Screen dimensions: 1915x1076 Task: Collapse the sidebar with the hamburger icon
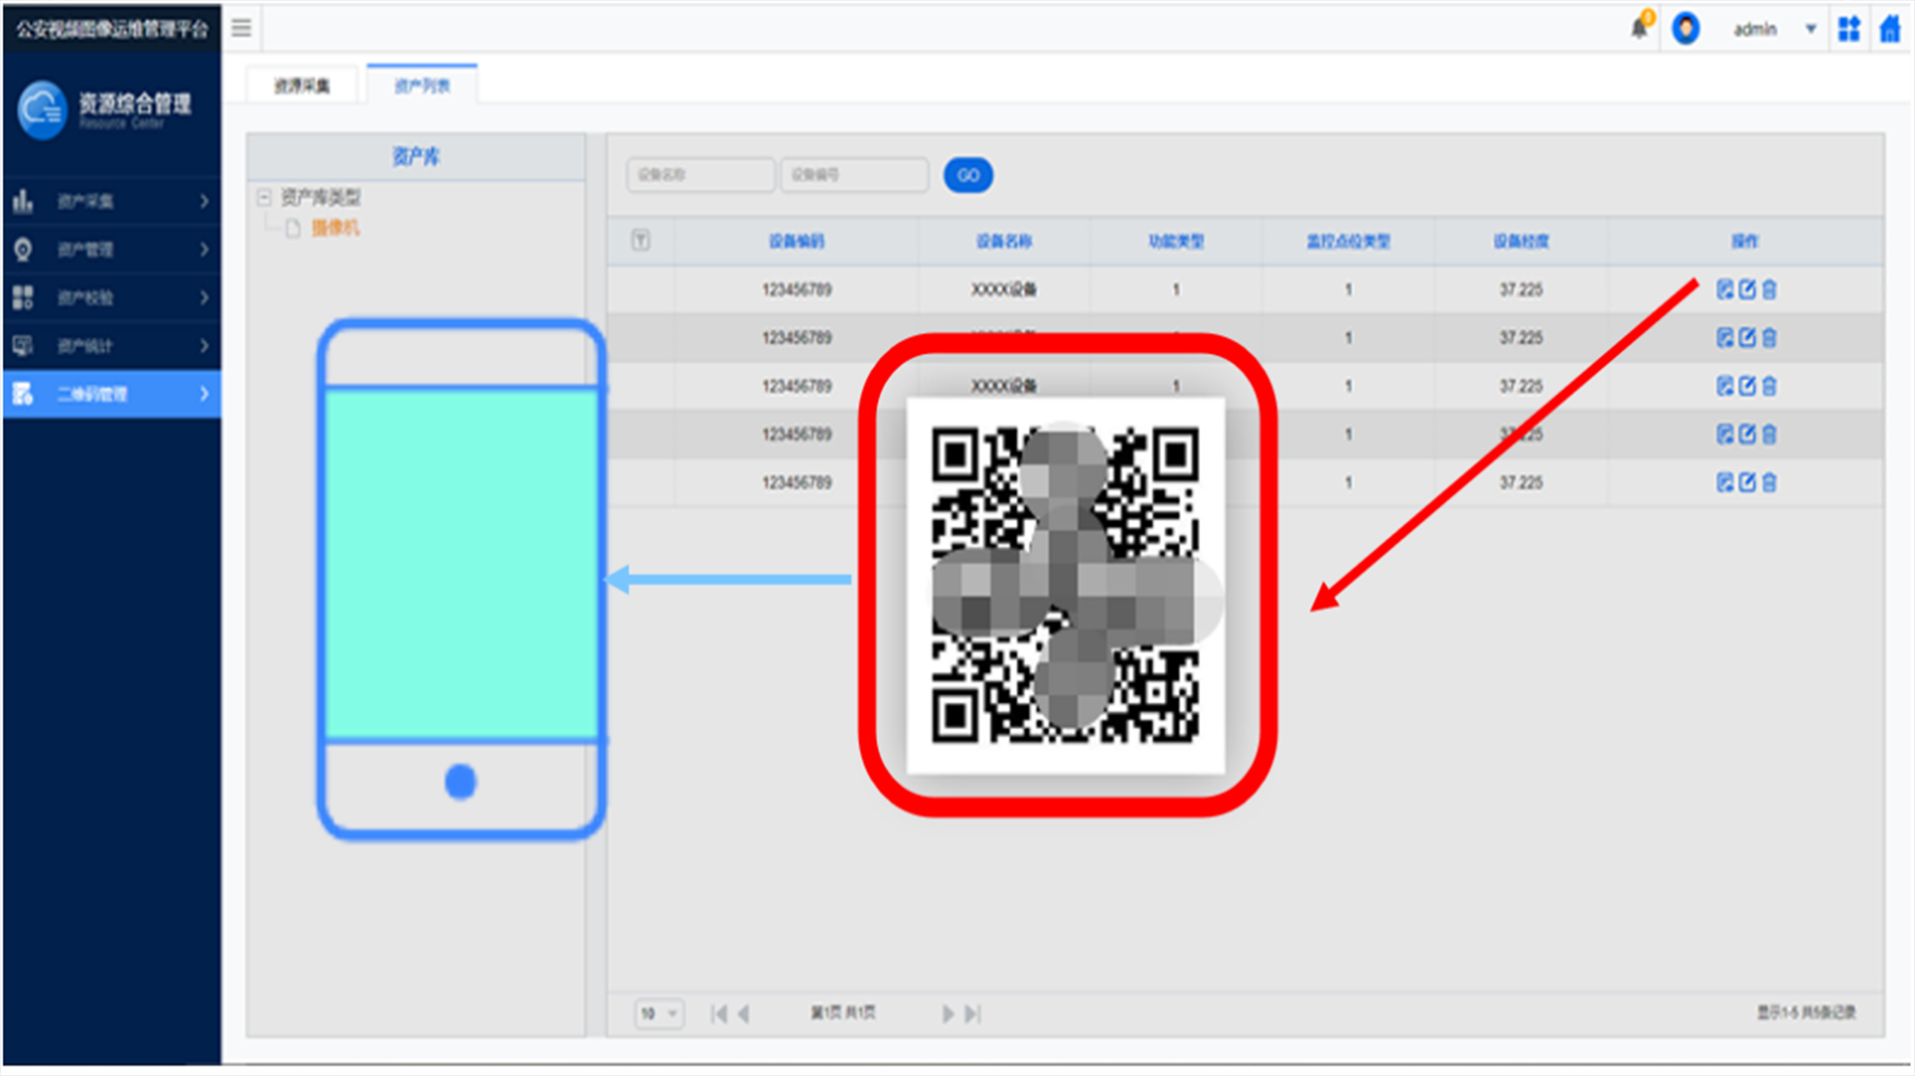point(241,28)
